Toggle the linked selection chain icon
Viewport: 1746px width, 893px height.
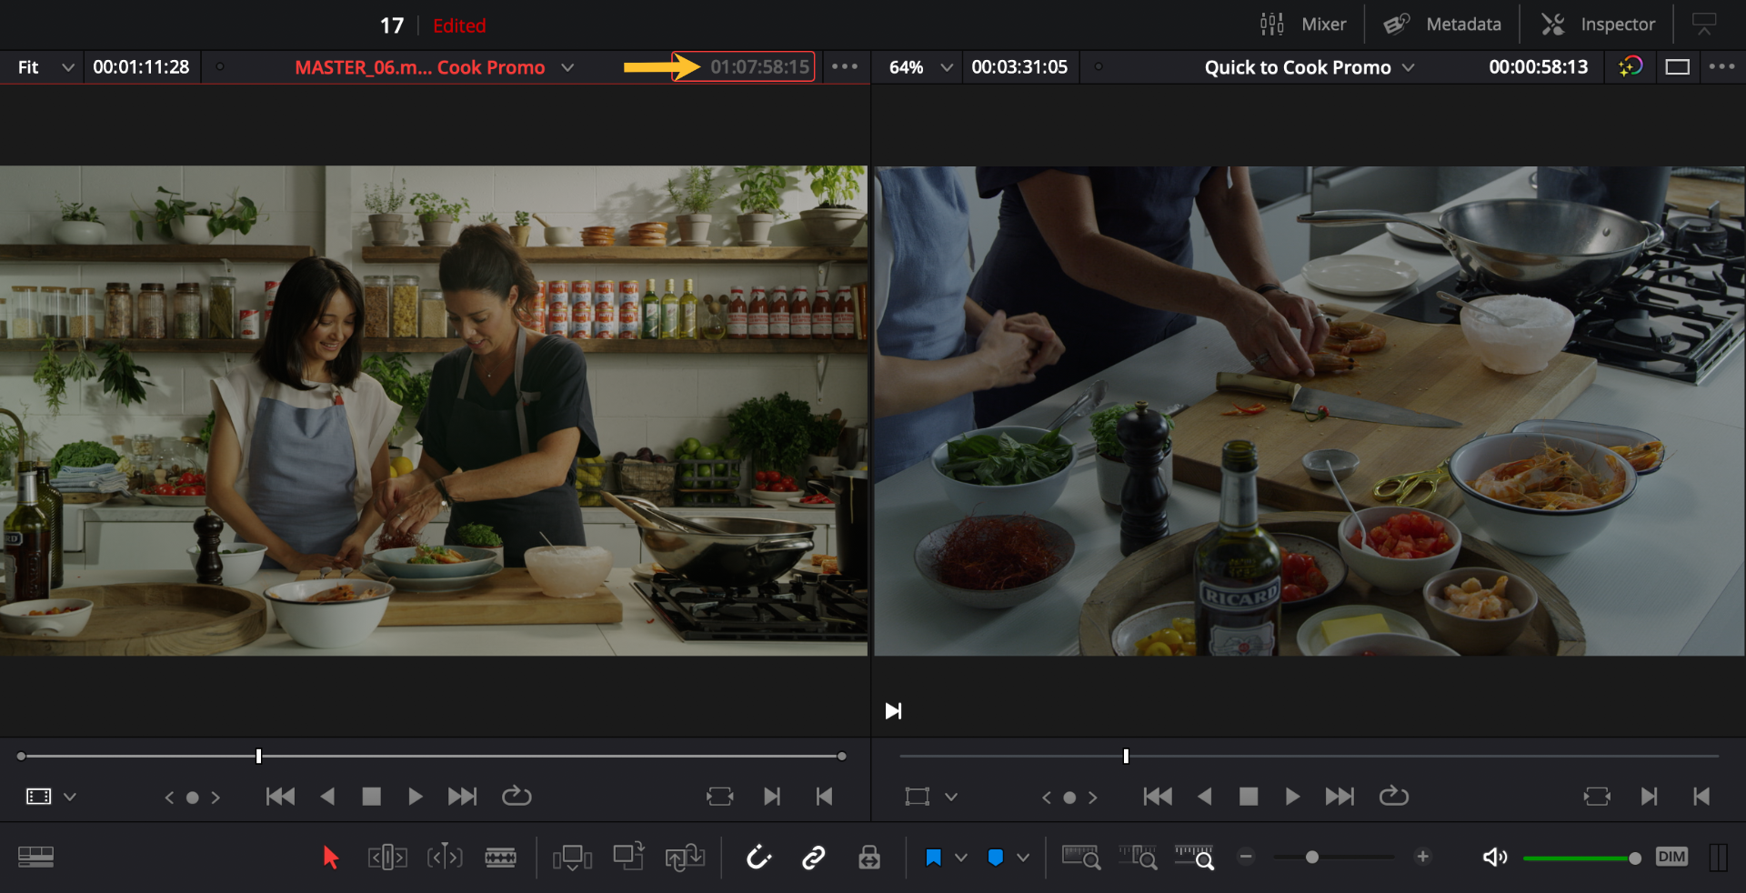[x=814, y=857]
